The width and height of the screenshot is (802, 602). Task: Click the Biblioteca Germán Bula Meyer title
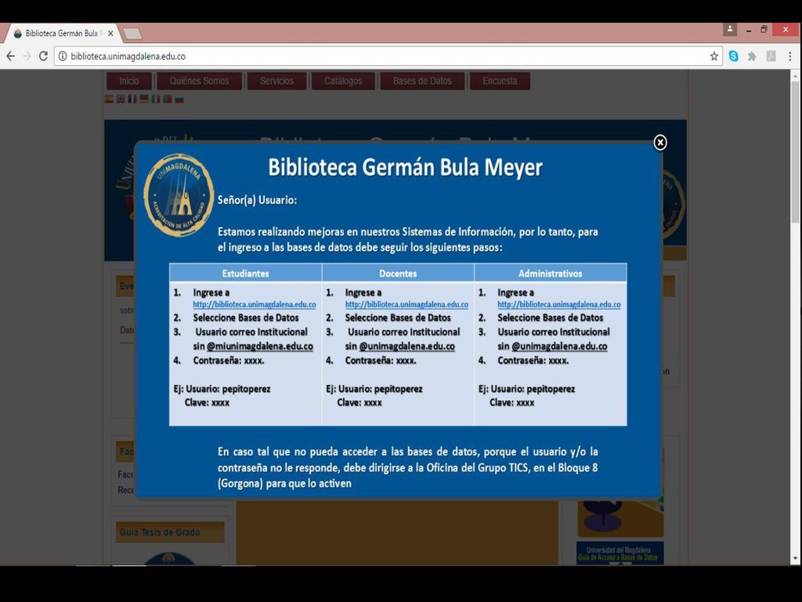point(405,168)
